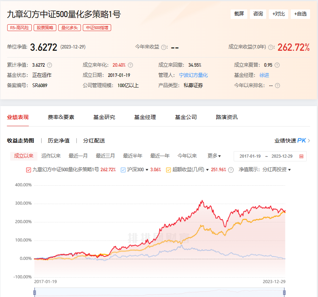Switch to 基金经理 tab
Viewport: 318px width, 297px height.
point(145,117)
